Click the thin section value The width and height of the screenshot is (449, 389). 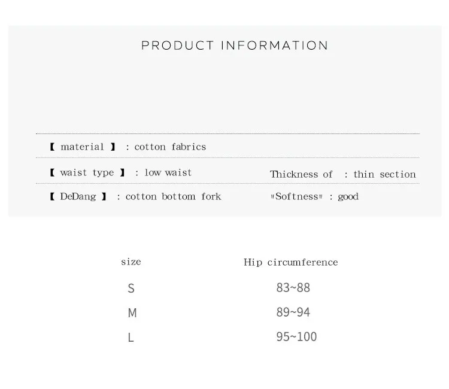pos(384,174)
